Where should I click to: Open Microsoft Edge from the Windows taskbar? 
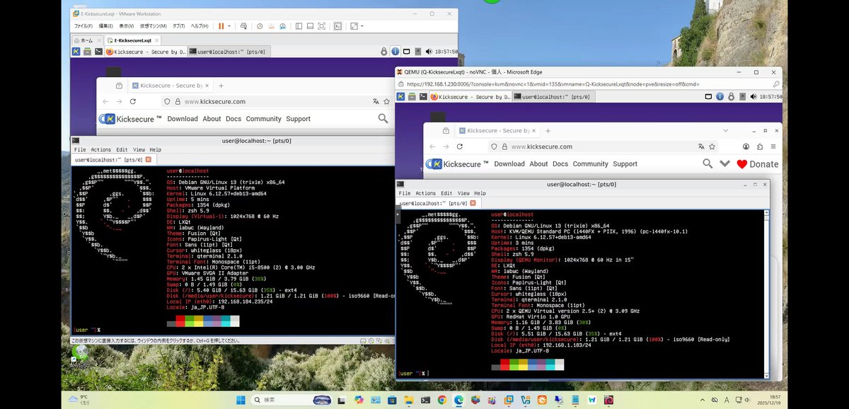[x=459, y=400]
